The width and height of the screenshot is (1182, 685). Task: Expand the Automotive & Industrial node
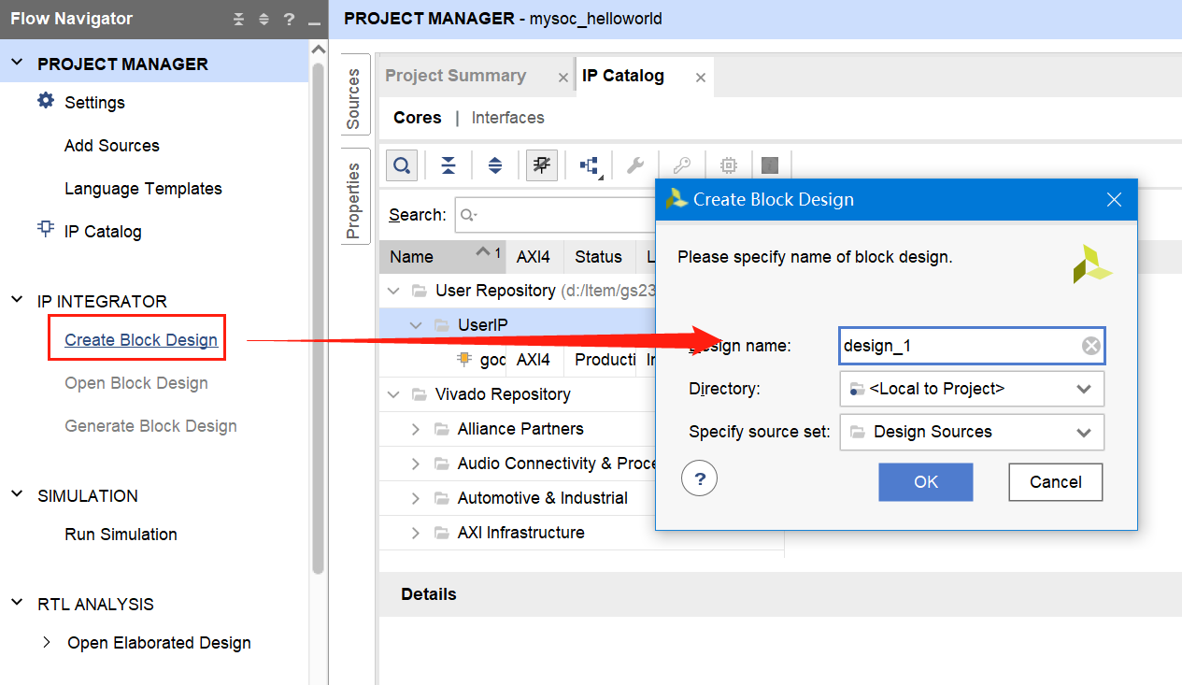416,498
